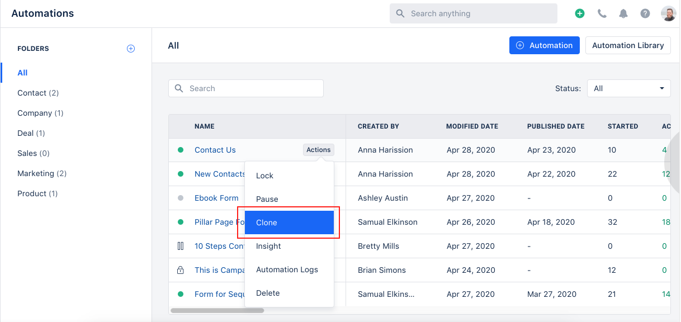Screen dimensions: 681x322
Task: Add a new folder with plus icon
Action: pos(131,49)
